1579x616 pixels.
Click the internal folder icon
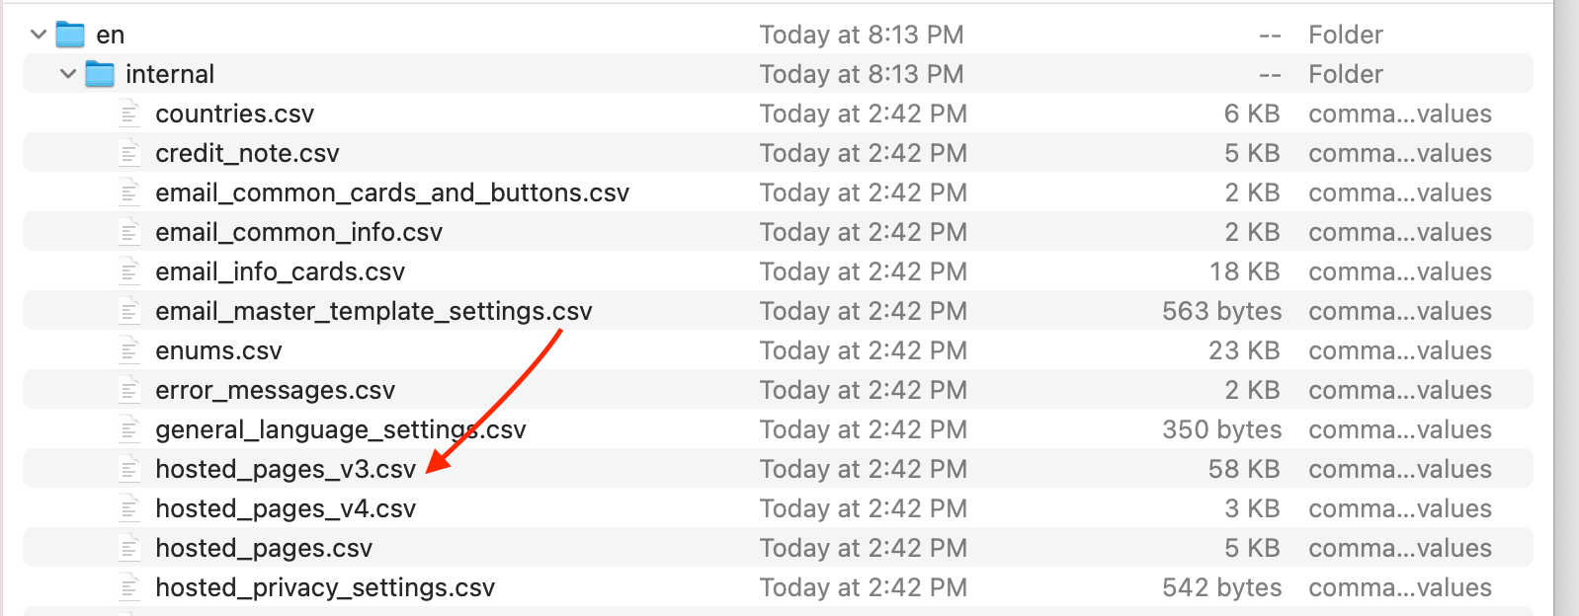pos(100,74)
